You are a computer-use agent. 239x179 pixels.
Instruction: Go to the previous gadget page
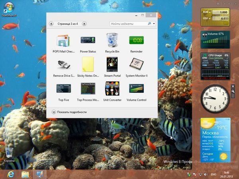pyautogui.click(x=51, y=24)
